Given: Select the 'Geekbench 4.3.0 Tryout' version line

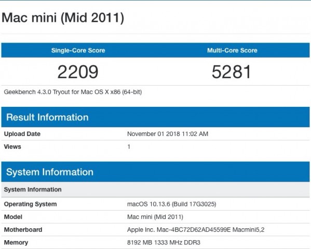Looking at the screenshot, I should (x=73, y=92).
